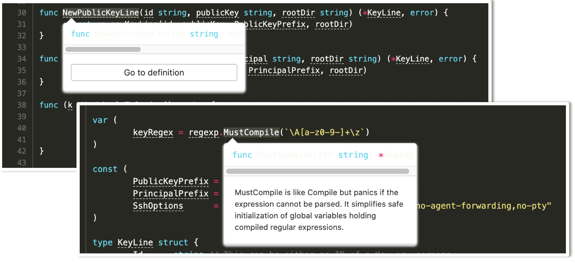The image size is (575, 263).
Task: Click the PrincipalPrefix argument on line 35
Action: point(284,70)
